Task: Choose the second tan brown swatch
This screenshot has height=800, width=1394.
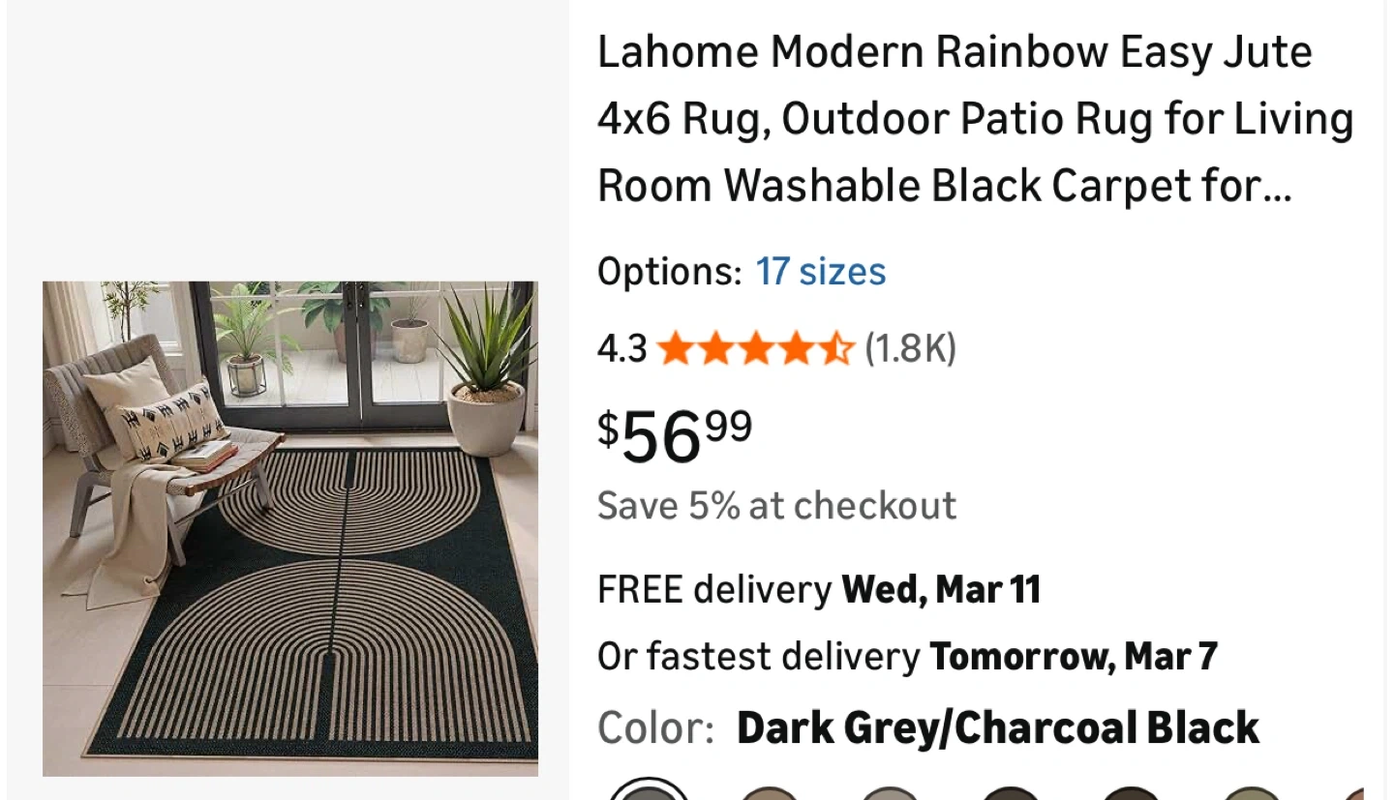Action: [x=769, y=793]
